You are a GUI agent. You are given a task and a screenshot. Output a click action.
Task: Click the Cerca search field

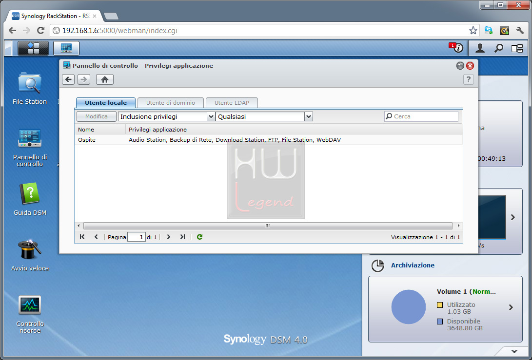point(421,116)
